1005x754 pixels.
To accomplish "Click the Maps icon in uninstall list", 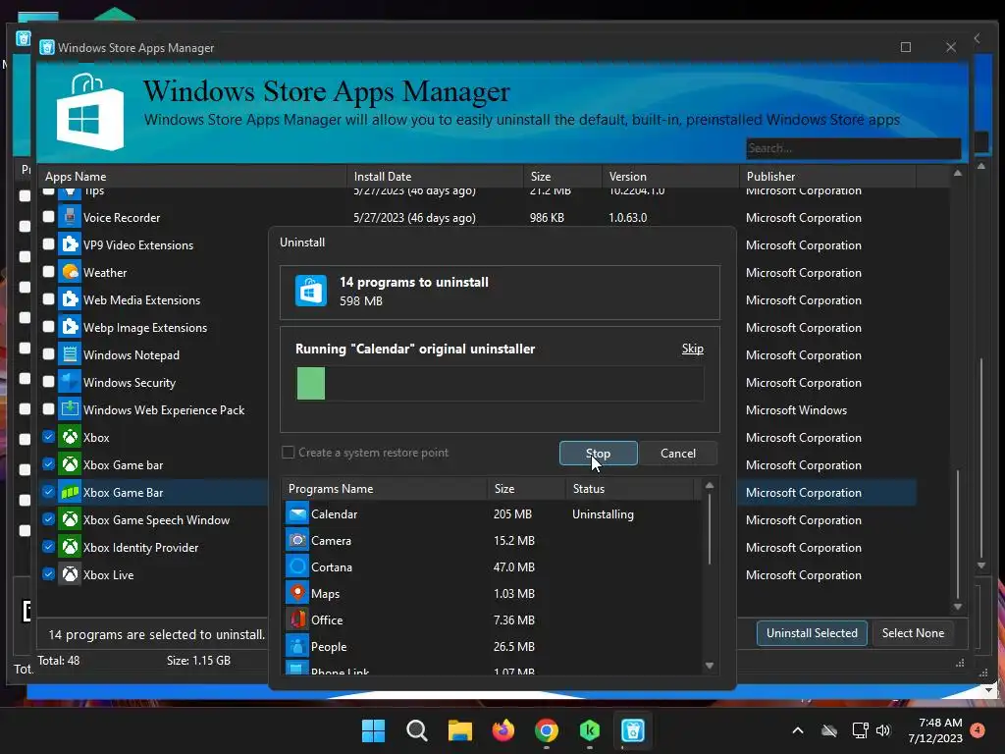I will click(296, 594).
